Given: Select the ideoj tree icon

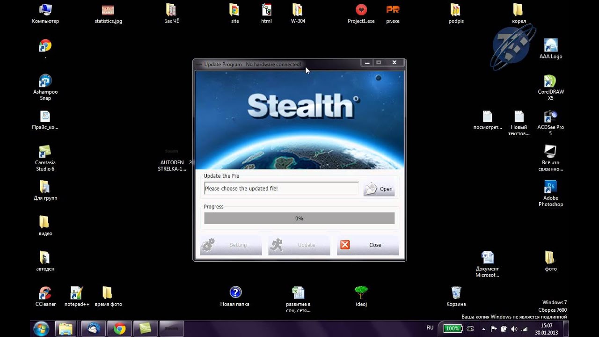Looking at the screenshot, I should pos(361,296).
